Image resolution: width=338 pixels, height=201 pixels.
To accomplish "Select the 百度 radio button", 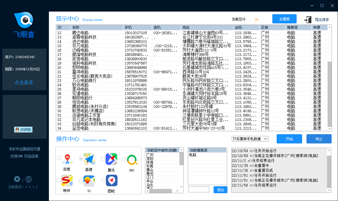I will [59, 158].
